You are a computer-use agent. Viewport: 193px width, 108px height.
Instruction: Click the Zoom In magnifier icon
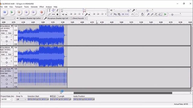tap(148, 14)
